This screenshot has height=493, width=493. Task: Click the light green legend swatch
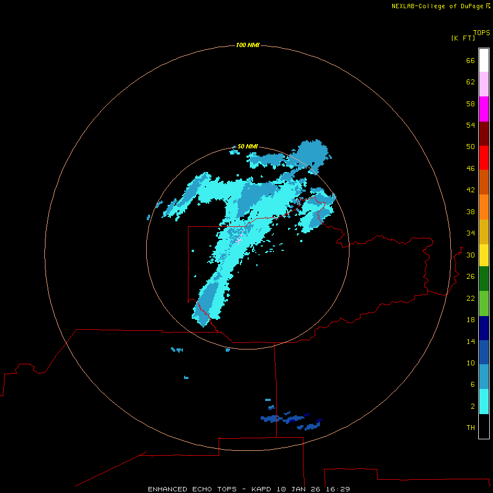coord(484,303)
